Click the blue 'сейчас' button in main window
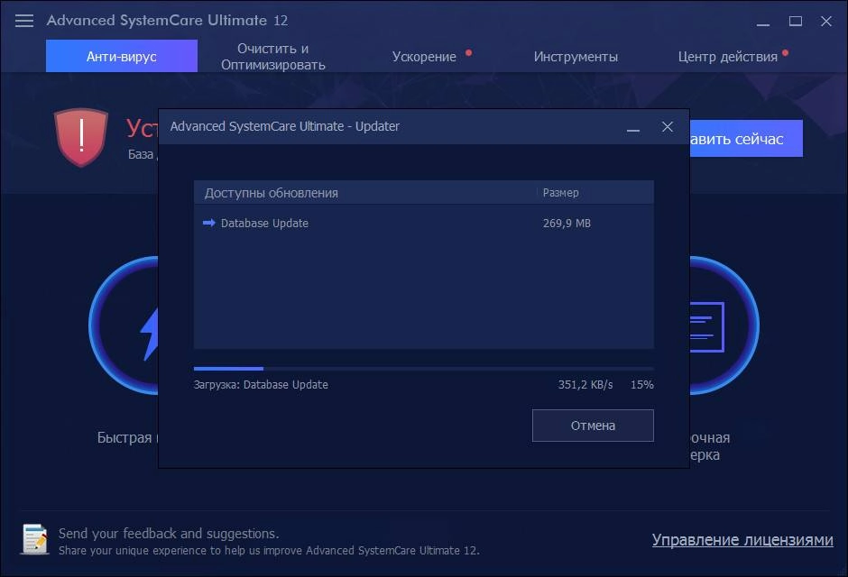 pos(746,138)
